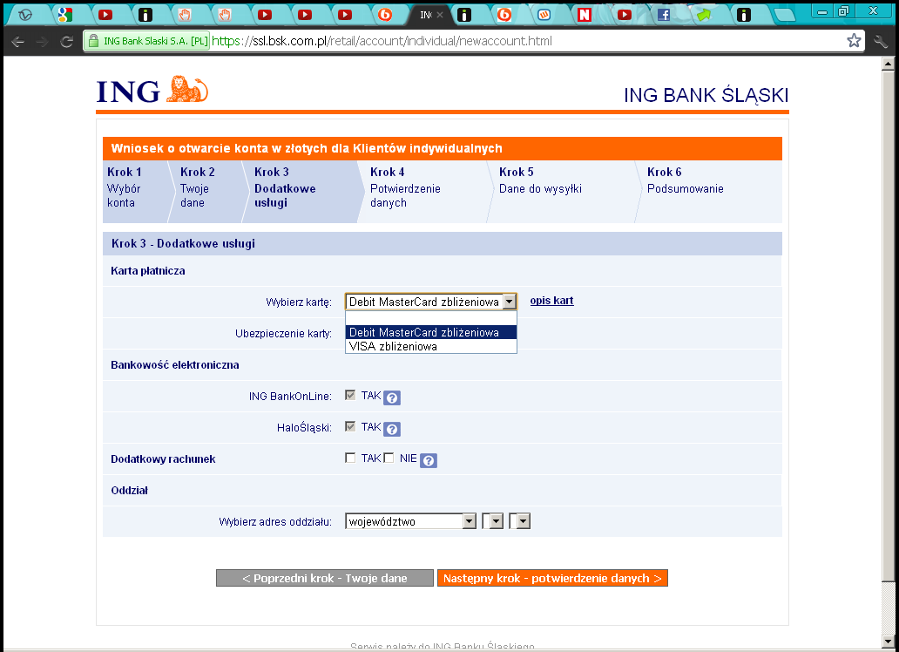
Task: Click the Wniosek o otwarcie konta title
Action: coord(307,149)
